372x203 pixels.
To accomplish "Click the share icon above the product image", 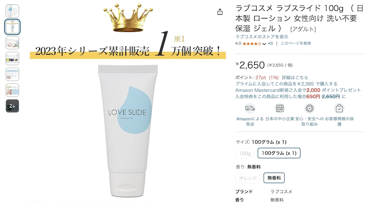I will point(220,12).
